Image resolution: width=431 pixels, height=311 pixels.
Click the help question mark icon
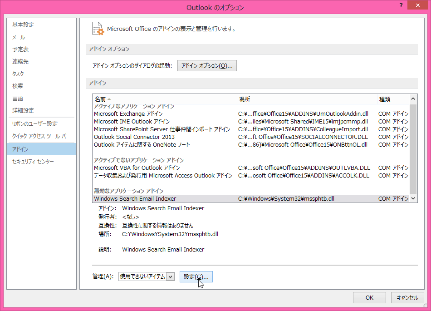pyautogui.click(x=401, y=5)
